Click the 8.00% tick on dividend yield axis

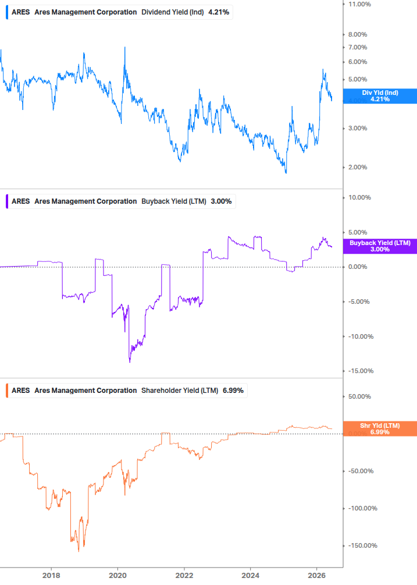pos(358,34)
